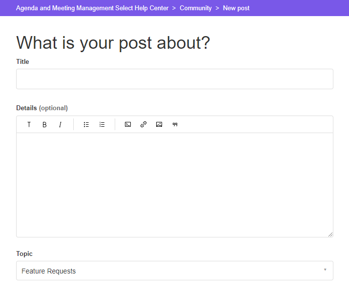This screenshot has width=349, height=293.
Task: Insert a numbered list
Action: pos(102,124)
